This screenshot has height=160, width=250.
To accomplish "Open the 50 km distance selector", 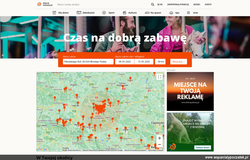I will click(x=160, y=62).
